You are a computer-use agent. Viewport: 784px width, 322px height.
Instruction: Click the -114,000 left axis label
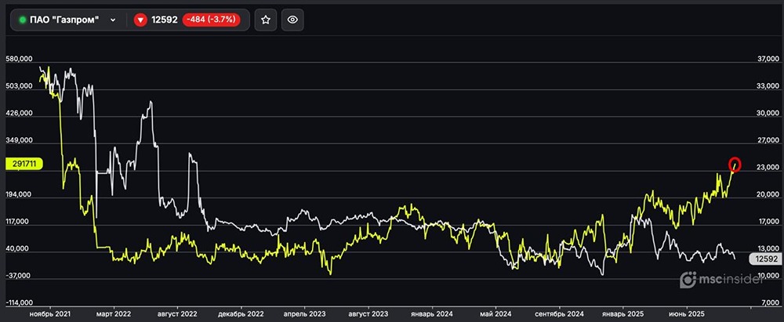(19, 302)
